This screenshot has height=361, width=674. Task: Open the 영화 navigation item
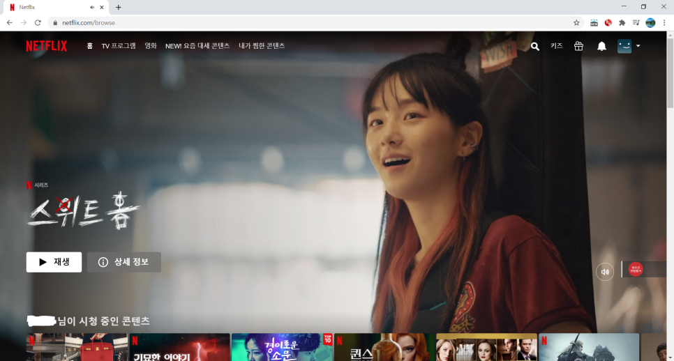click(151, 46)
